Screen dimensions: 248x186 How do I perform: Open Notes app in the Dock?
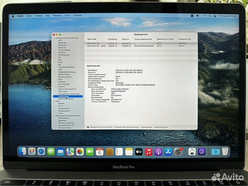pyautogui.click(x=129, y=152)
